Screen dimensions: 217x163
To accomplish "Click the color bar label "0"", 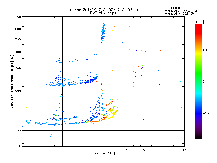I will 203,82.
